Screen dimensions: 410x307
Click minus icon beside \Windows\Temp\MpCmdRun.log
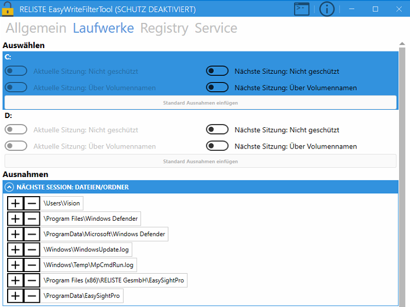point(32,265)
